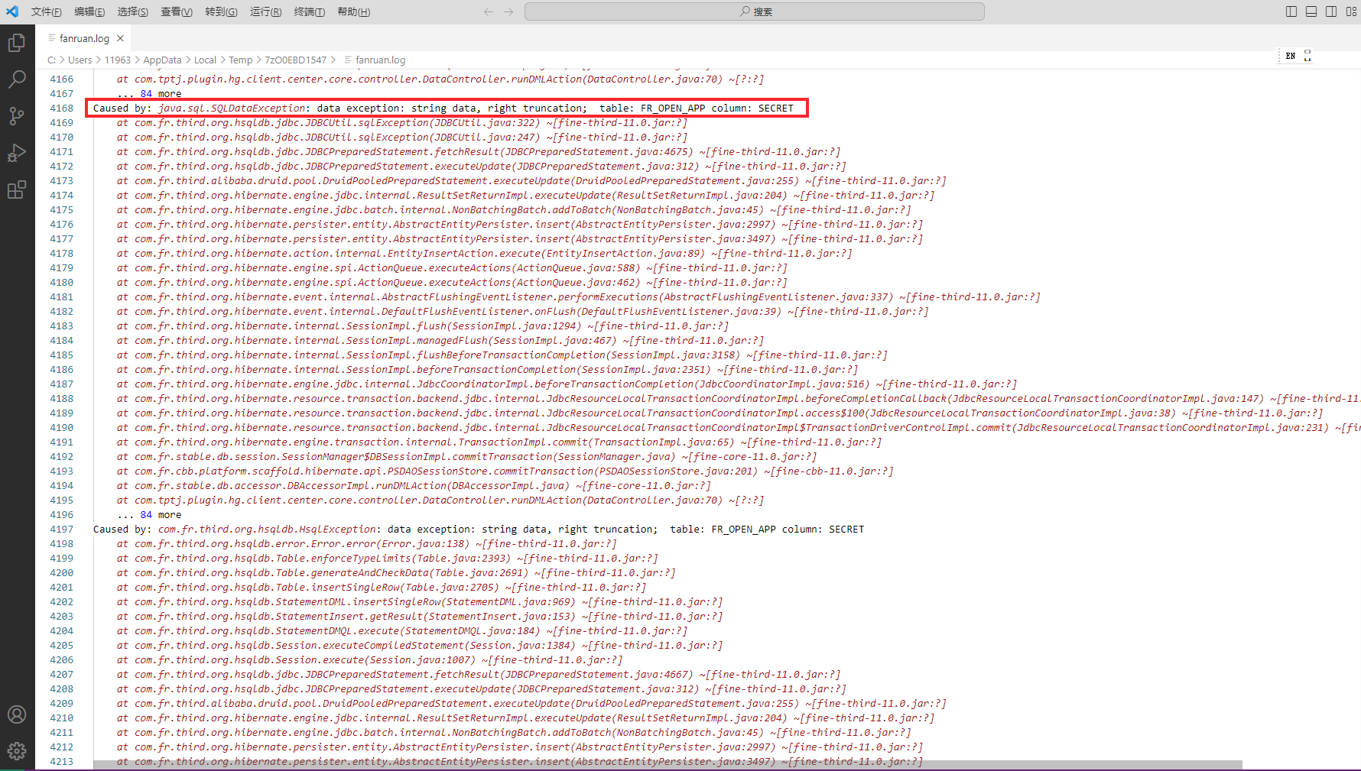1361x771 pixels.
Task: Click line number 4197 in the gutter
Action: pyautogui.click(x=62, y=530)
